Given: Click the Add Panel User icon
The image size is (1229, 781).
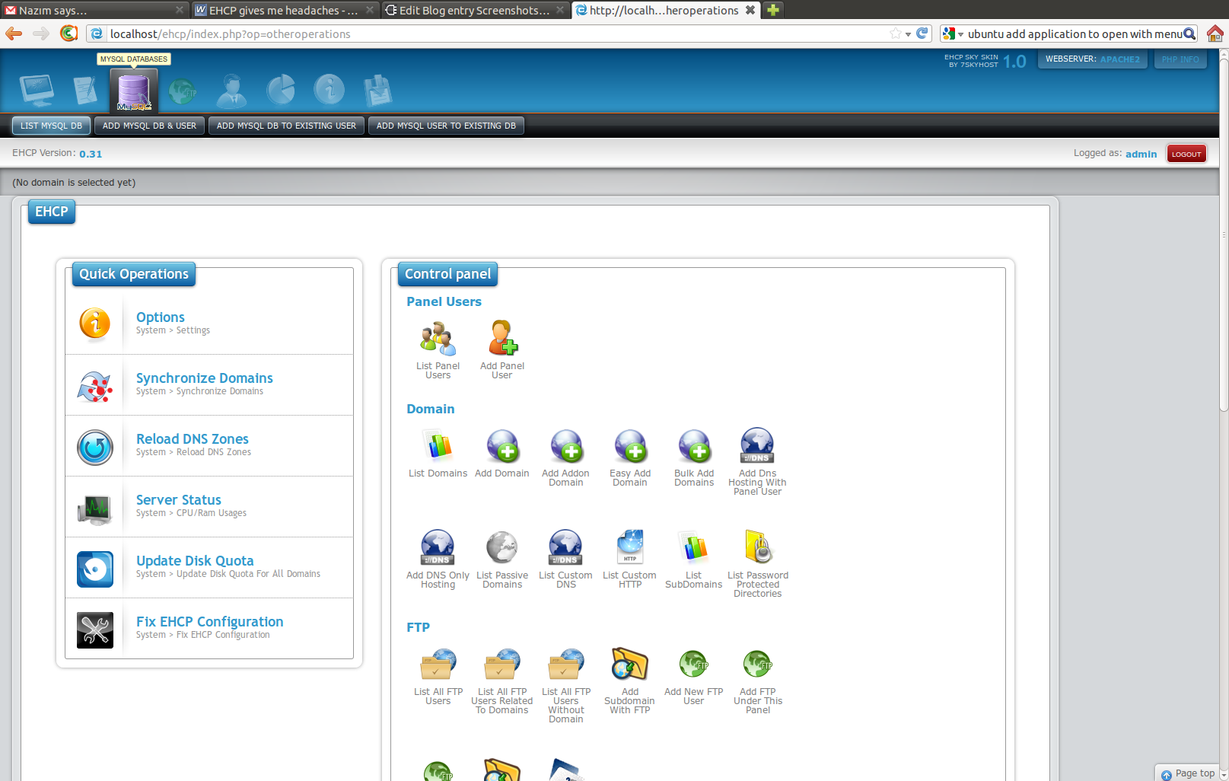Looking at the screenshot, I should [501, 339].
